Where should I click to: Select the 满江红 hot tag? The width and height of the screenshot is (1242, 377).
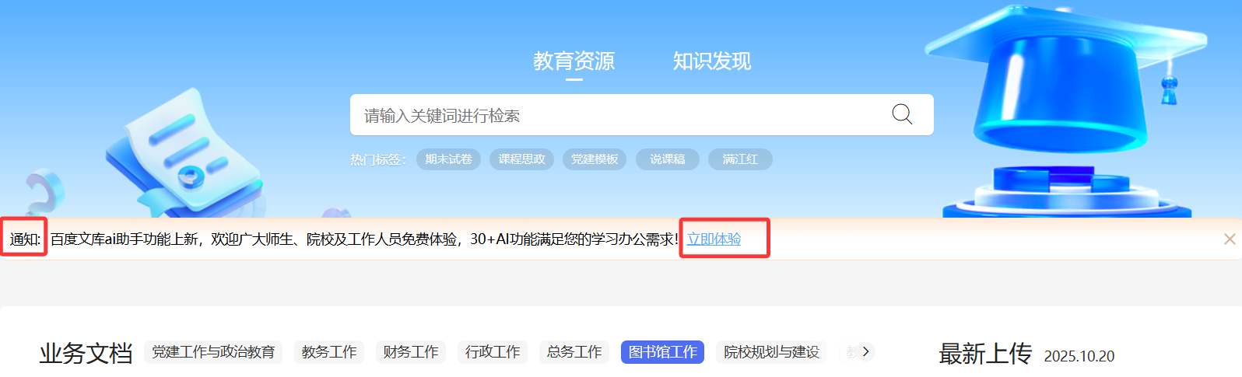click(739, 159)
